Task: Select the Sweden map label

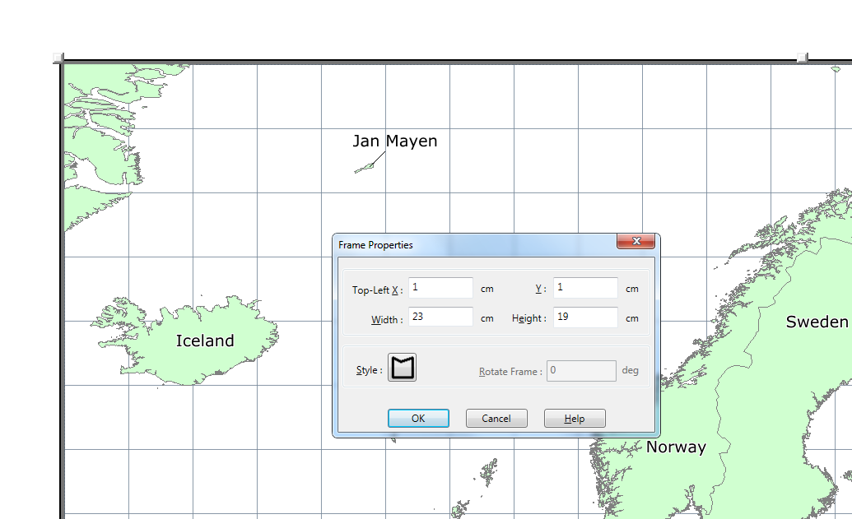Action: coord(817,322)
